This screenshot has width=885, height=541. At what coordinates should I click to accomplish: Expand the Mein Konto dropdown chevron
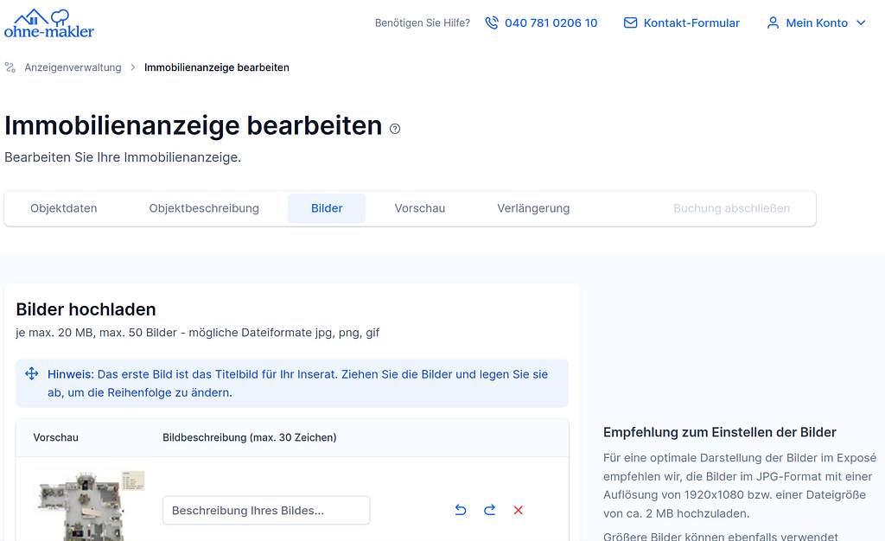click(x=861, y=23)
